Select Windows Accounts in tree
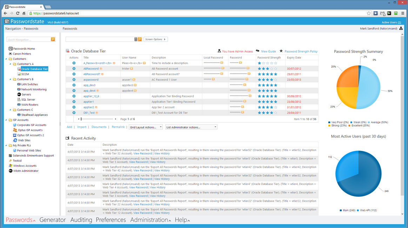This screenshot has height=228, width=408. point(25,166)
